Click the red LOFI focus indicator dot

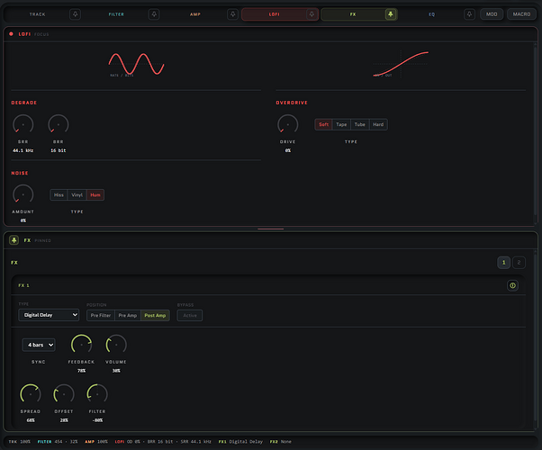11,34
